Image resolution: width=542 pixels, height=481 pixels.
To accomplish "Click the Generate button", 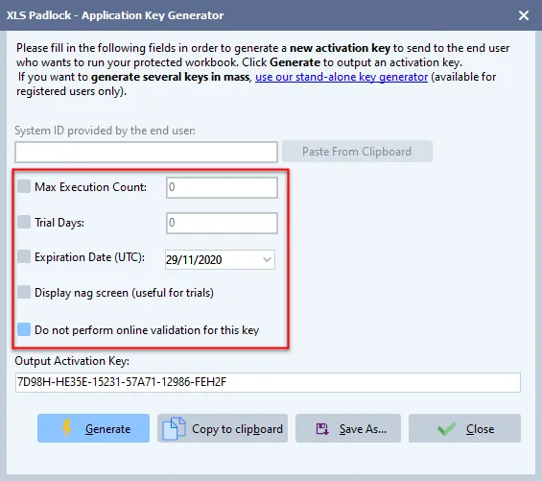I will (x=93, y=428).
